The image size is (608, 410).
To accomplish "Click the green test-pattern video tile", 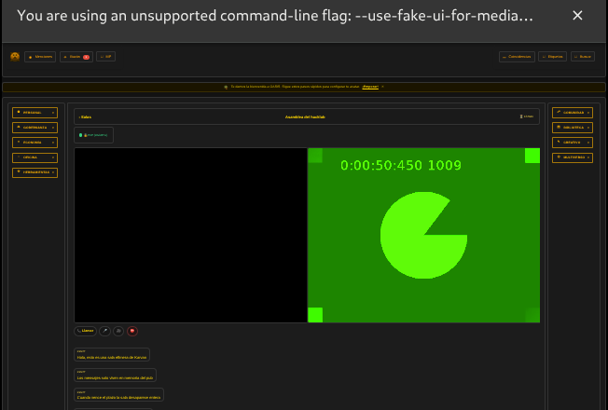I will [x=423, y=235].
